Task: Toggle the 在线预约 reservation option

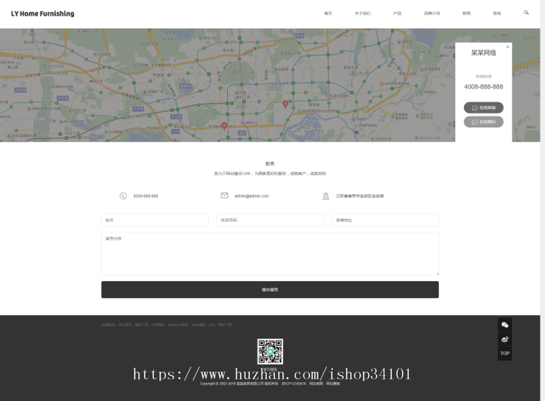Action: point(483,122)
